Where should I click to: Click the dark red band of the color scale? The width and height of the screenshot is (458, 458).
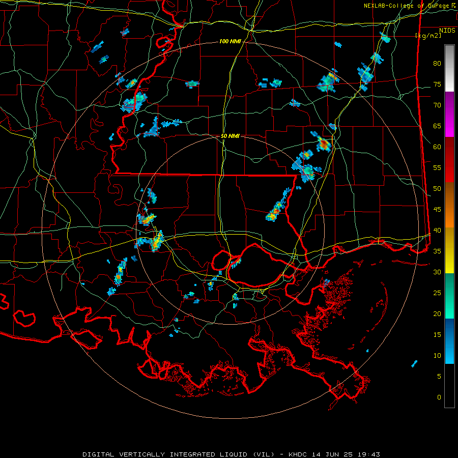[x=449, y=159]
